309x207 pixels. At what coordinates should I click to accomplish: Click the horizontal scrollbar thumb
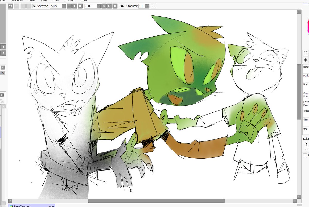(156, 201)
